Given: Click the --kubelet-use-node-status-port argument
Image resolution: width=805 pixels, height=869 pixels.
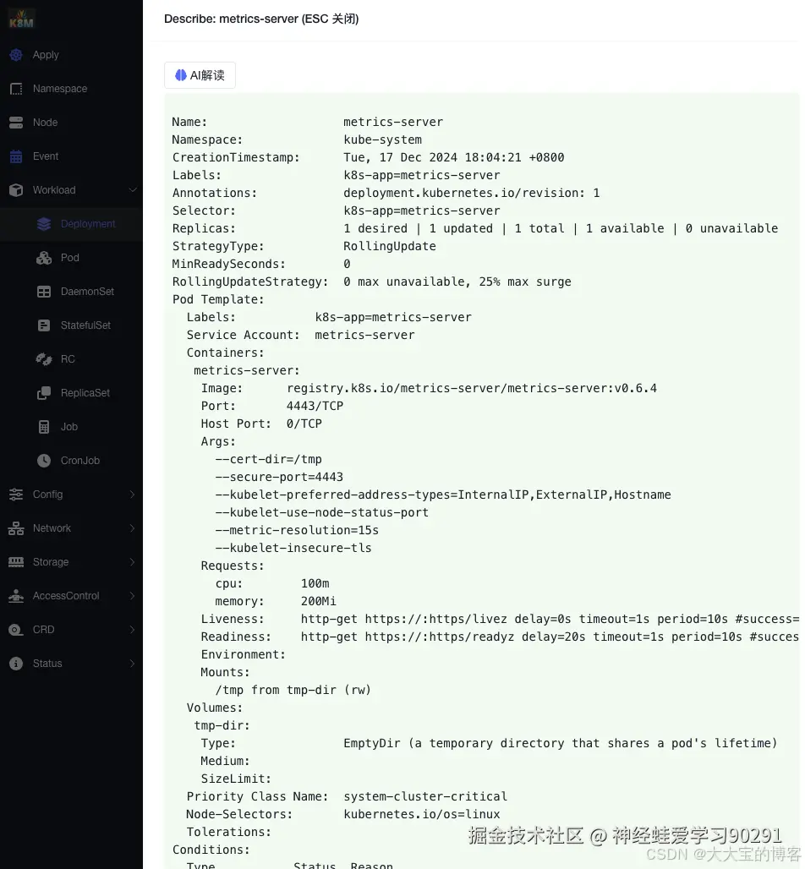Looking at the screenshot, I should 321,512.
